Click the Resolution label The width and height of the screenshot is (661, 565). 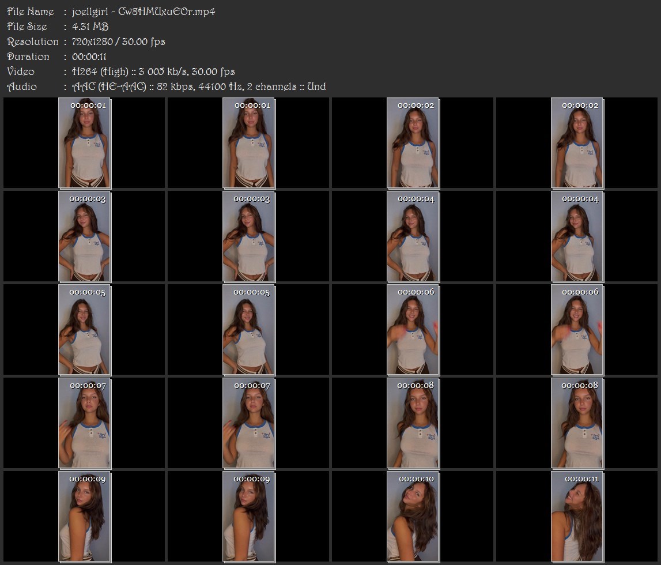click(x=33, y=42)
